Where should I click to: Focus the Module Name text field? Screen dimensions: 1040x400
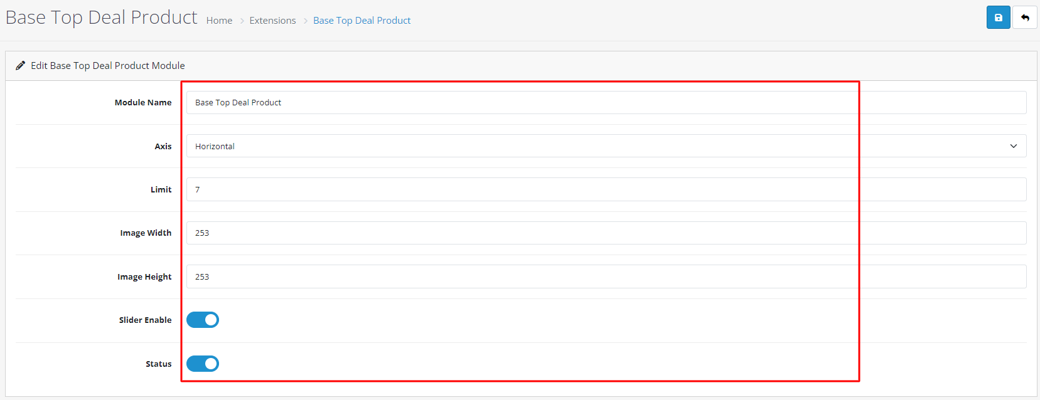point(606,103)
